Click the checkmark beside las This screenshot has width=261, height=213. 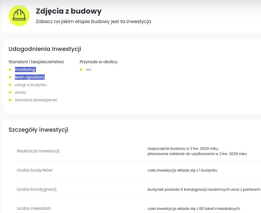point(81,69)
